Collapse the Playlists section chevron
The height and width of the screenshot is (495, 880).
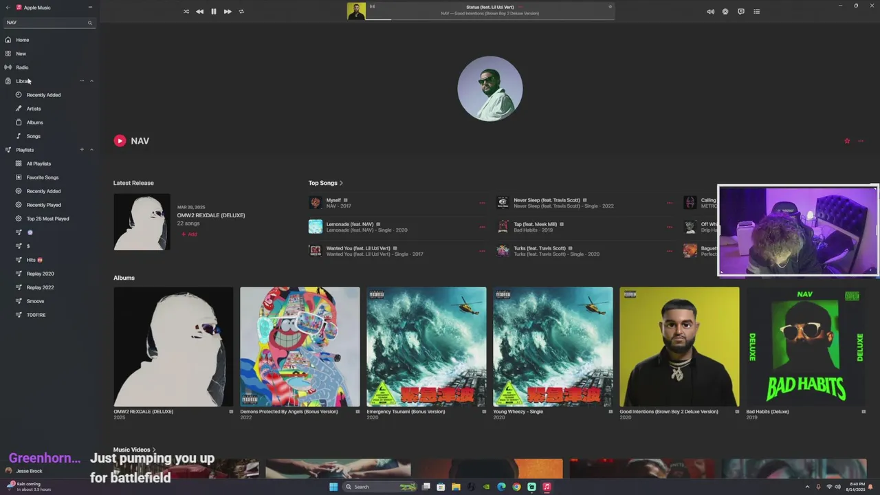point(91,150)
